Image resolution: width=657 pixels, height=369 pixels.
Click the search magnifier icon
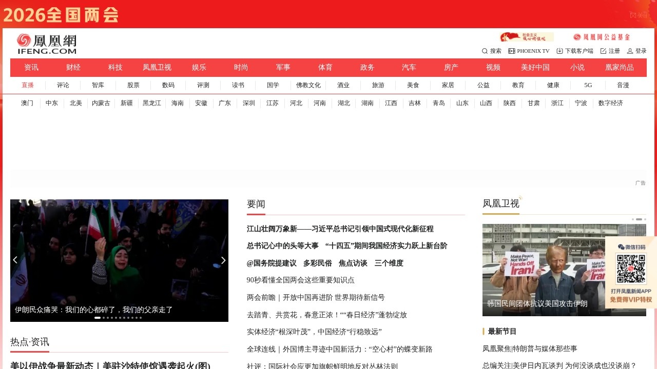tap(485, 51)
